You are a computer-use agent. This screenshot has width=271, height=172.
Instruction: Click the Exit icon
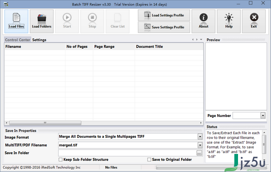pos(254,18)
